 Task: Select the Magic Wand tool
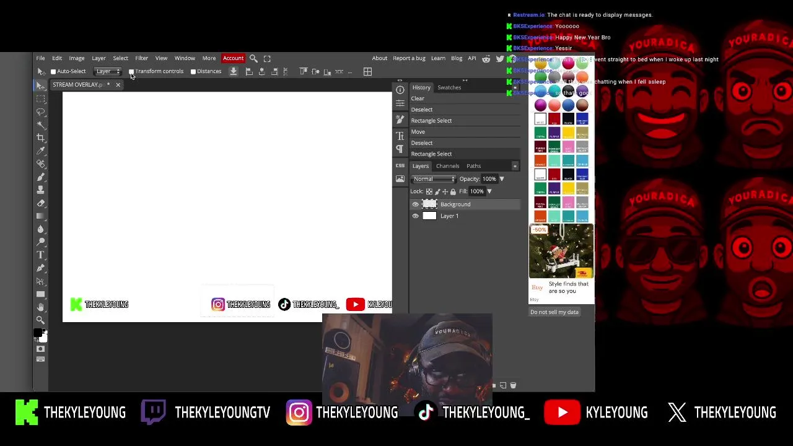click(41, 125)
